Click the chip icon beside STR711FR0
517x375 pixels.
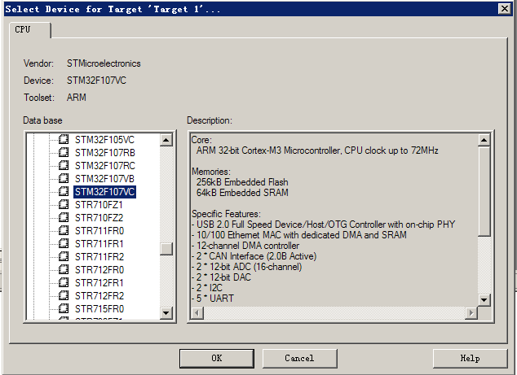pyautogui.click(x=64, y=230)
